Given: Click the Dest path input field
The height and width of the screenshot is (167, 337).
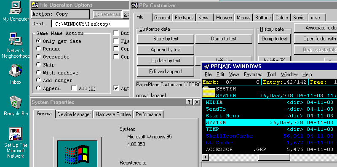Looking at the screenshot, I should 91,24.
